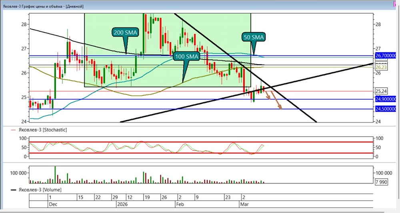Click the date label '22' on the time axis
The height and width of the screenshot is (213, 400).
(x=98, y=197)
